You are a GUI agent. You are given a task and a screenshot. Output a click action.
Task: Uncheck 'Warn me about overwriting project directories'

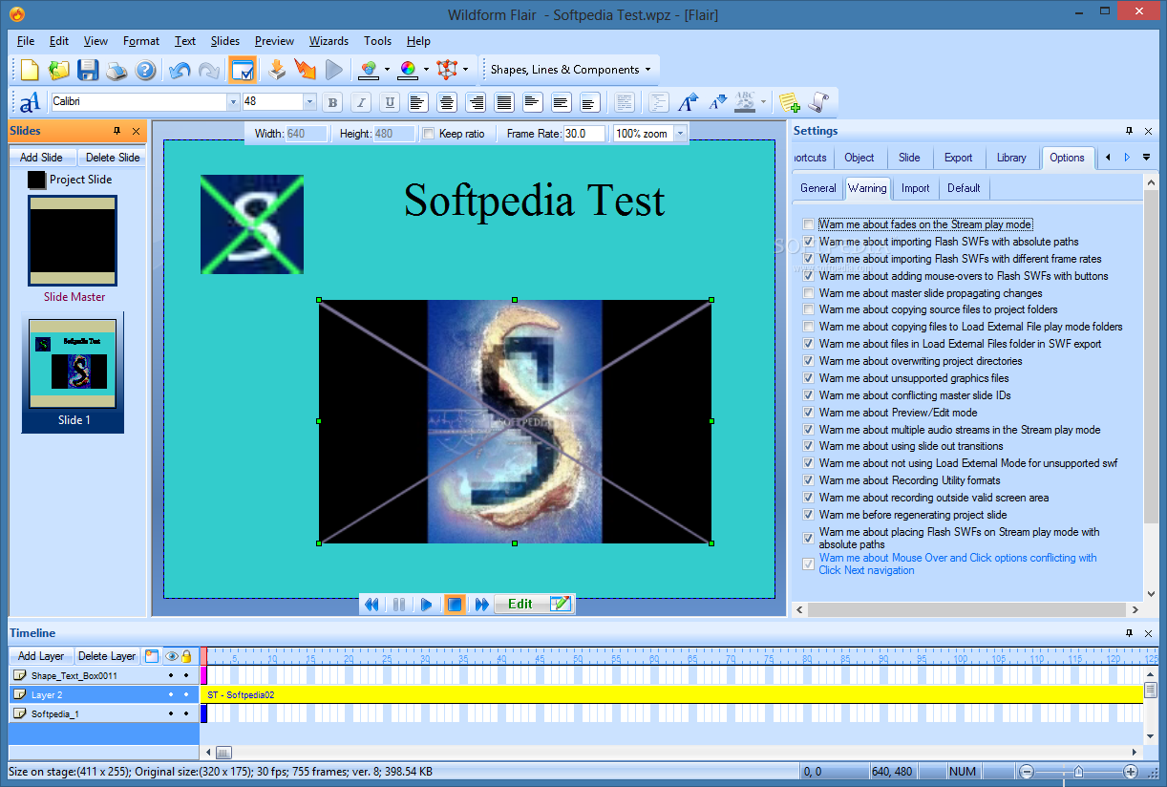point(809,361)
